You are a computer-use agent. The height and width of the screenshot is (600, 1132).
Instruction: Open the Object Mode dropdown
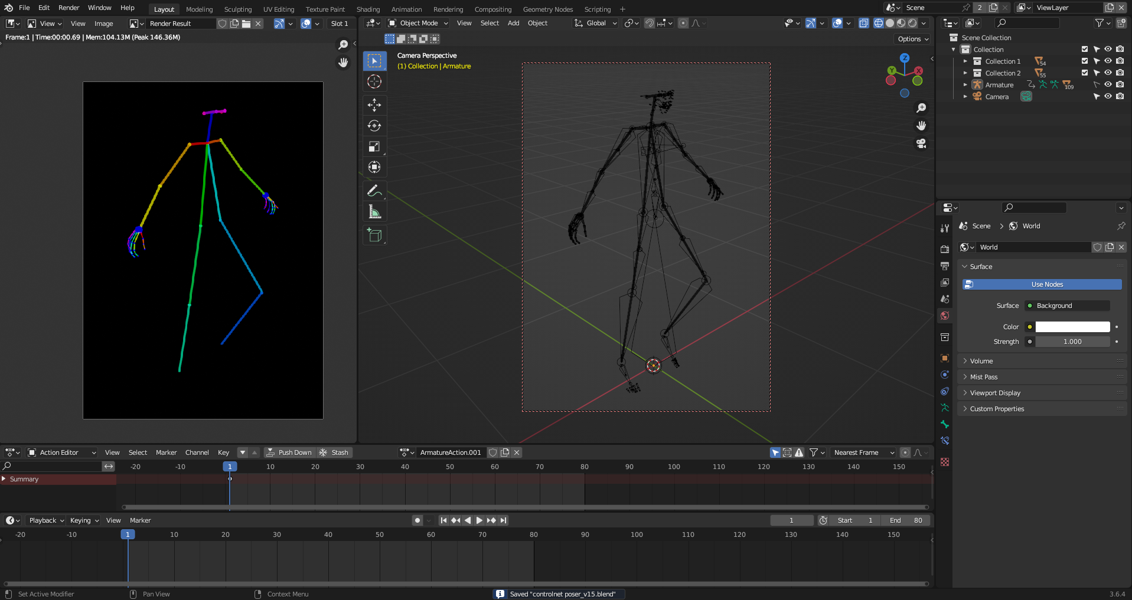(x=418, y=23)
